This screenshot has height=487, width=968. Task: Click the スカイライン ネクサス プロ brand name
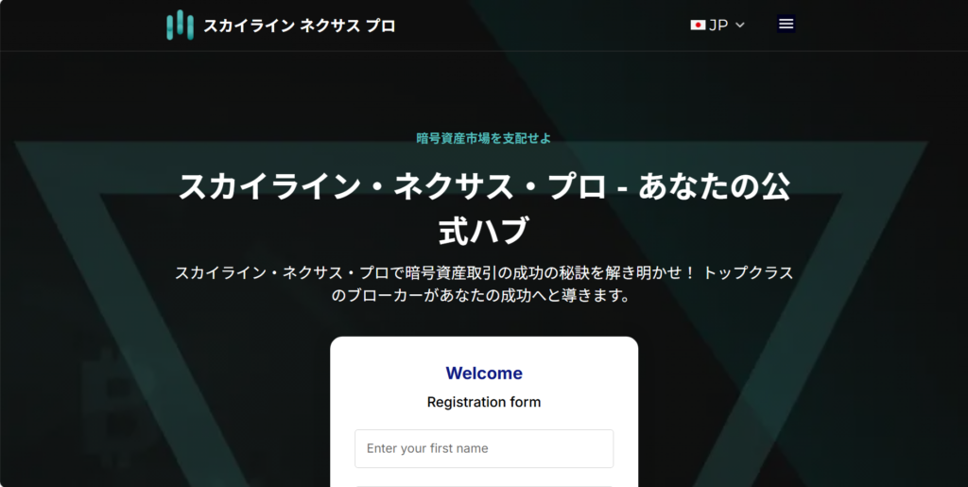tap(300, 26)
